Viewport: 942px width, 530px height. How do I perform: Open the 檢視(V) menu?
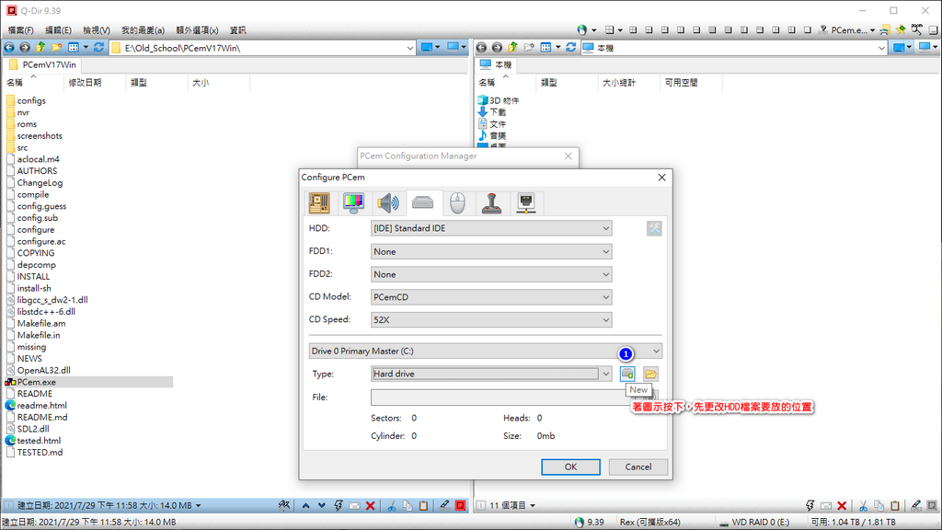(x=96, y=30)
